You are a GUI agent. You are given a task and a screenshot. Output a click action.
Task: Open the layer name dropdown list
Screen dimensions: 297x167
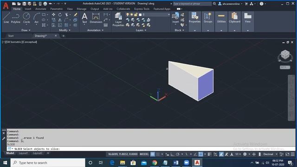168,14
